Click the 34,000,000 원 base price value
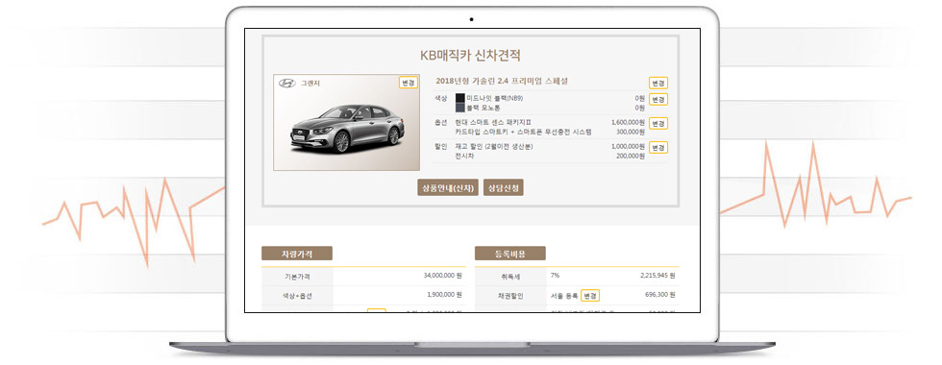The height and width of the screenshot is (365, 942). coord(443,277)
